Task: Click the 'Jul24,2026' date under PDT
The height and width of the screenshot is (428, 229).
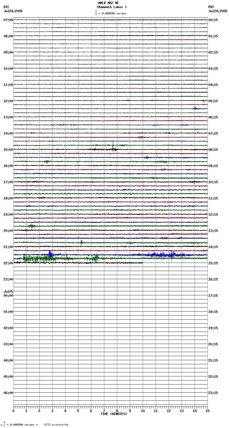Action: (x=218, y=11)
